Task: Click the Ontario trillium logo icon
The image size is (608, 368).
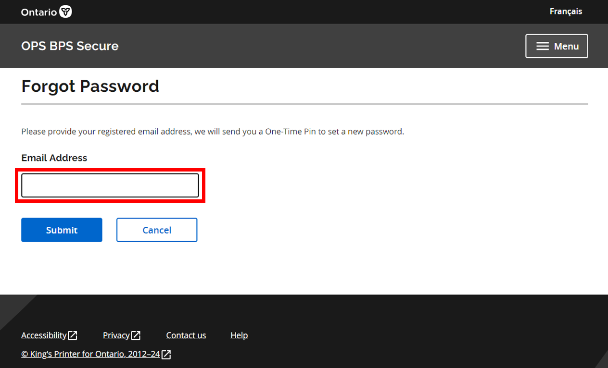Action: pos(65,12)
